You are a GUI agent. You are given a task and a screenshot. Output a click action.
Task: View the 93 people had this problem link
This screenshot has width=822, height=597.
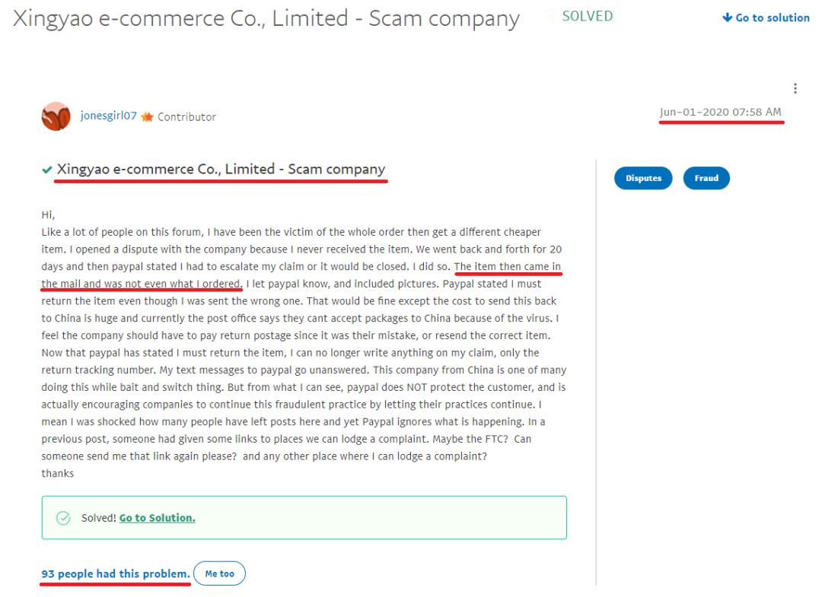(115, 573)
